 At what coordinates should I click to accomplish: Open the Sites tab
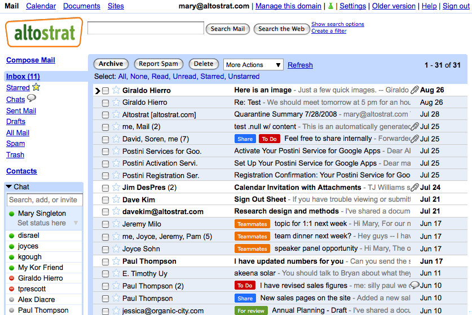click(x=116, y=6)
